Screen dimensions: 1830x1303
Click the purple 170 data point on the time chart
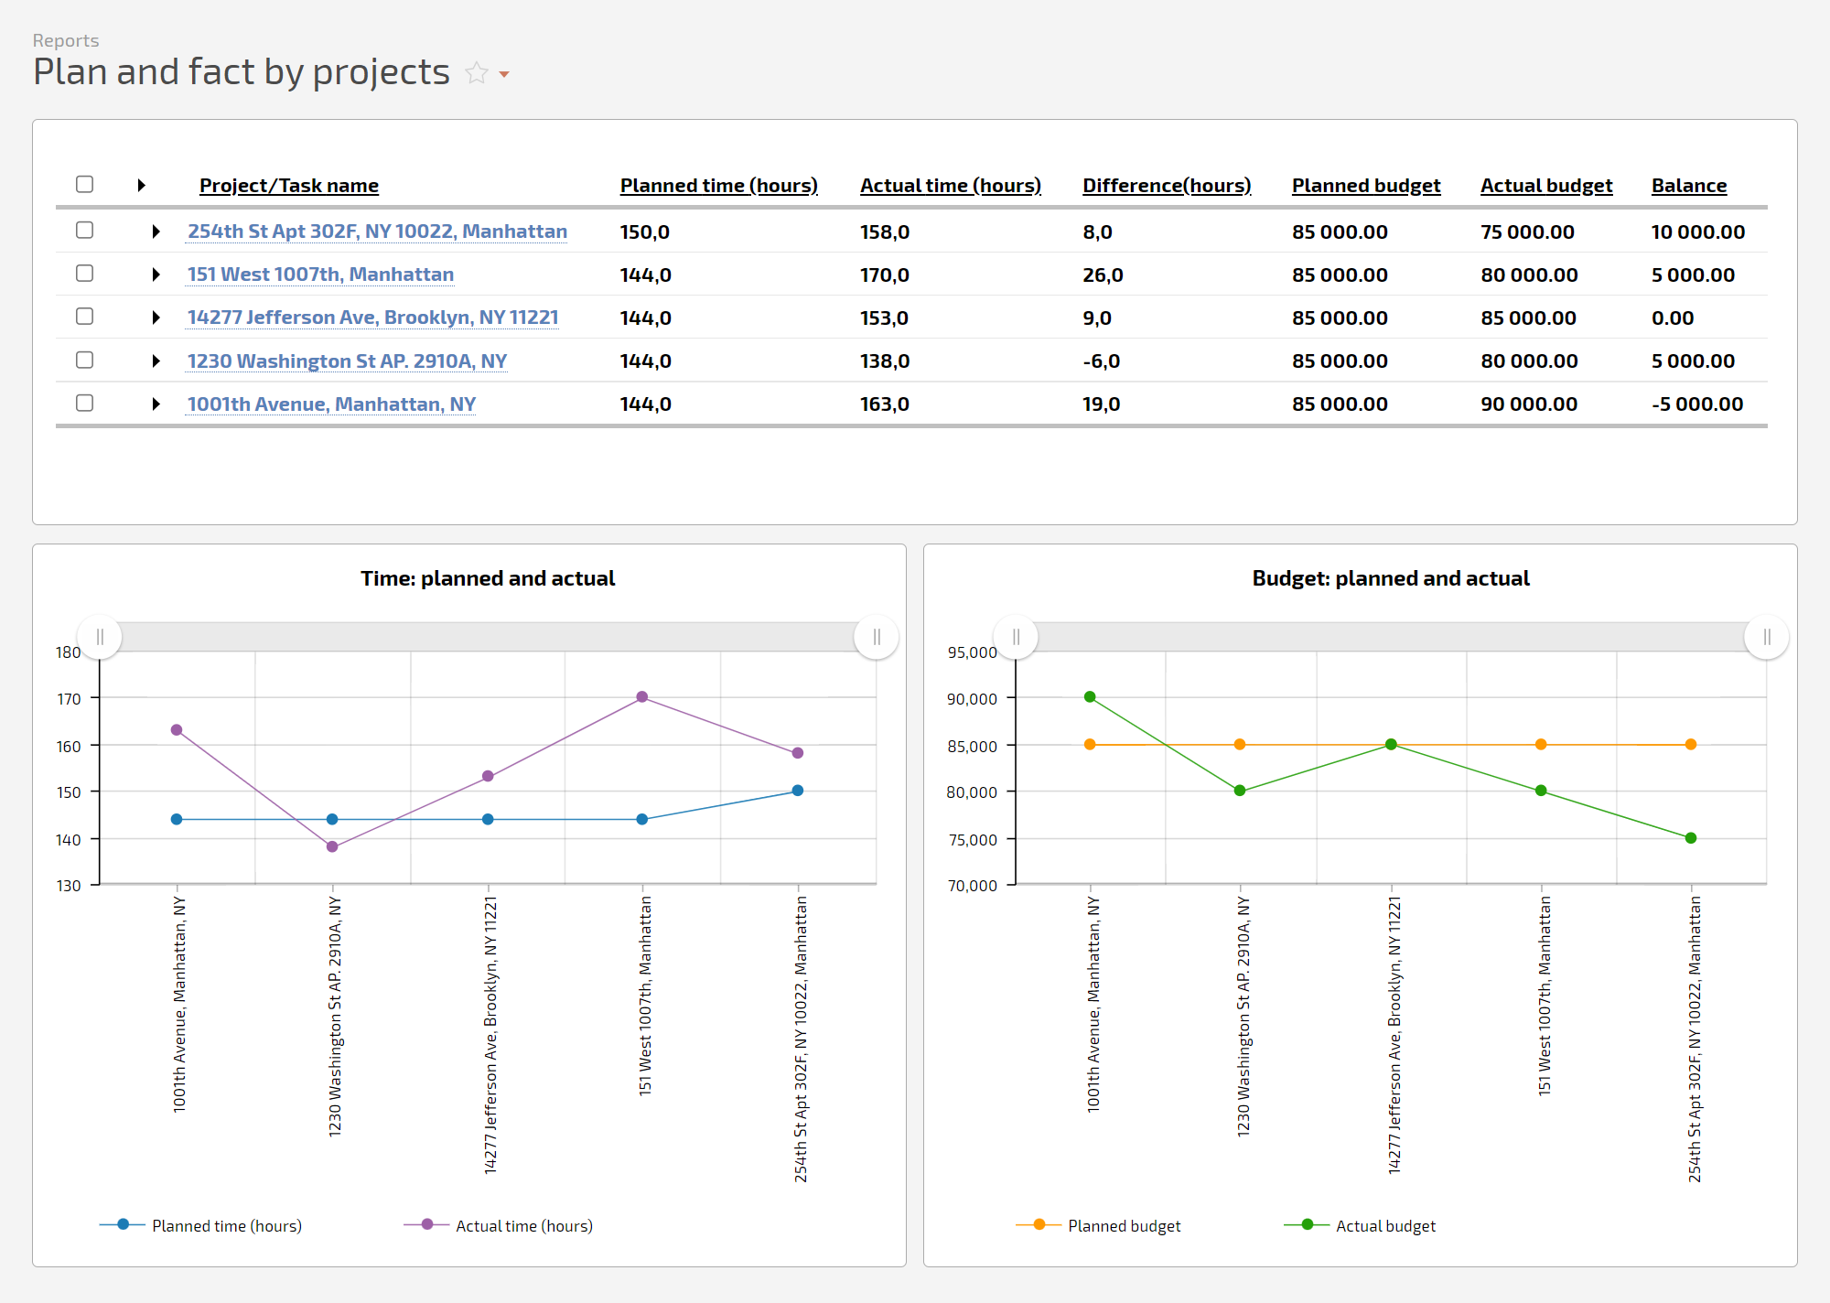(x=642, y=697)
